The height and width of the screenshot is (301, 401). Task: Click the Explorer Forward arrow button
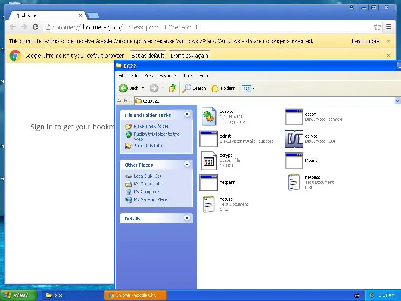click(x=154, y=88)
